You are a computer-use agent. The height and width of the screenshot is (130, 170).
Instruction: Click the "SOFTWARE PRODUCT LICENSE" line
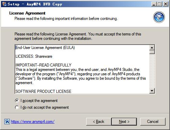pyautogui.click(x=43, y=91)
